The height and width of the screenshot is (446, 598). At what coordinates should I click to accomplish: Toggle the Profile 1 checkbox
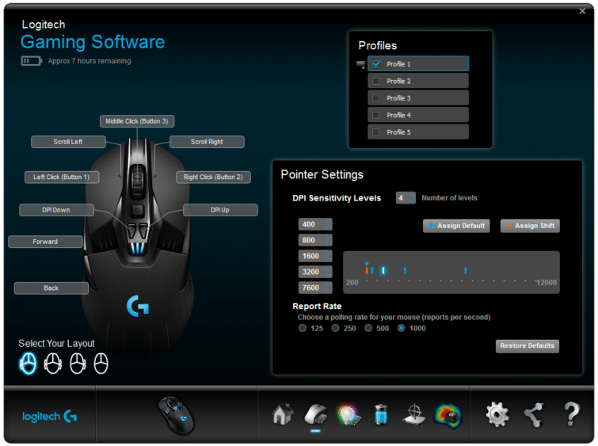pyautogui.click(x=376, y=64)
